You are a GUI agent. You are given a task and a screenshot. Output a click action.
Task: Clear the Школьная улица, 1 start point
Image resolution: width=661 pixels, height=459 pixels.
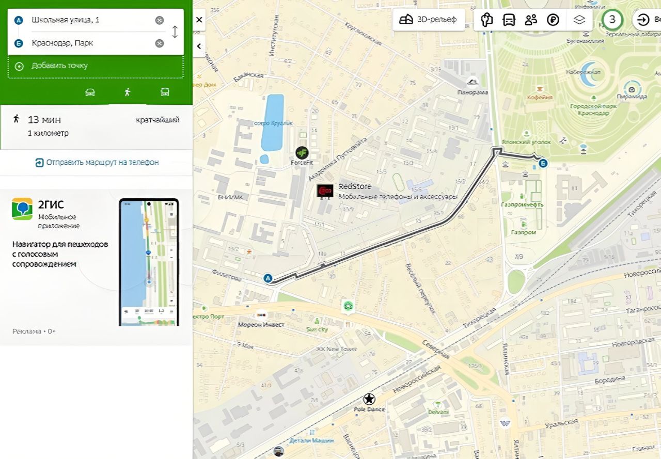click(x=160, y=20)
